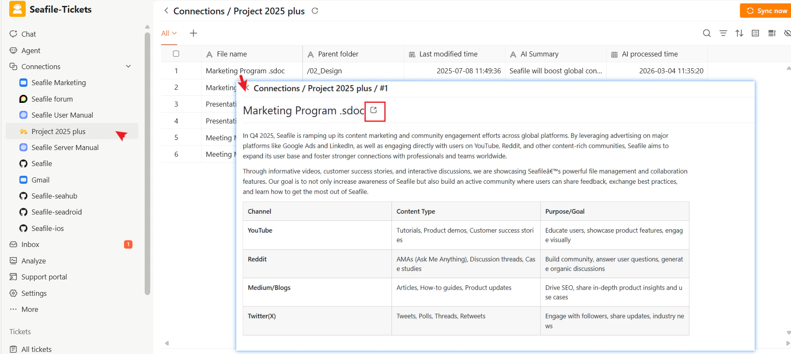Click the popup breadcrumb 'Connections / Project 2025 plus / #1'
The image size is (791, 354).
pyautogui.click(x=321, y=88)
